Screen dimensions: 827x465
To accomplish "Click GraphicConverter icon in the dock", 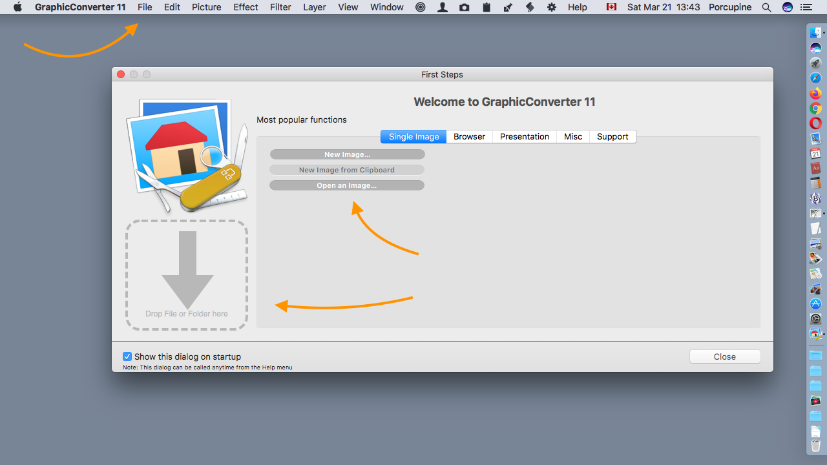I will tap(815, 335).
